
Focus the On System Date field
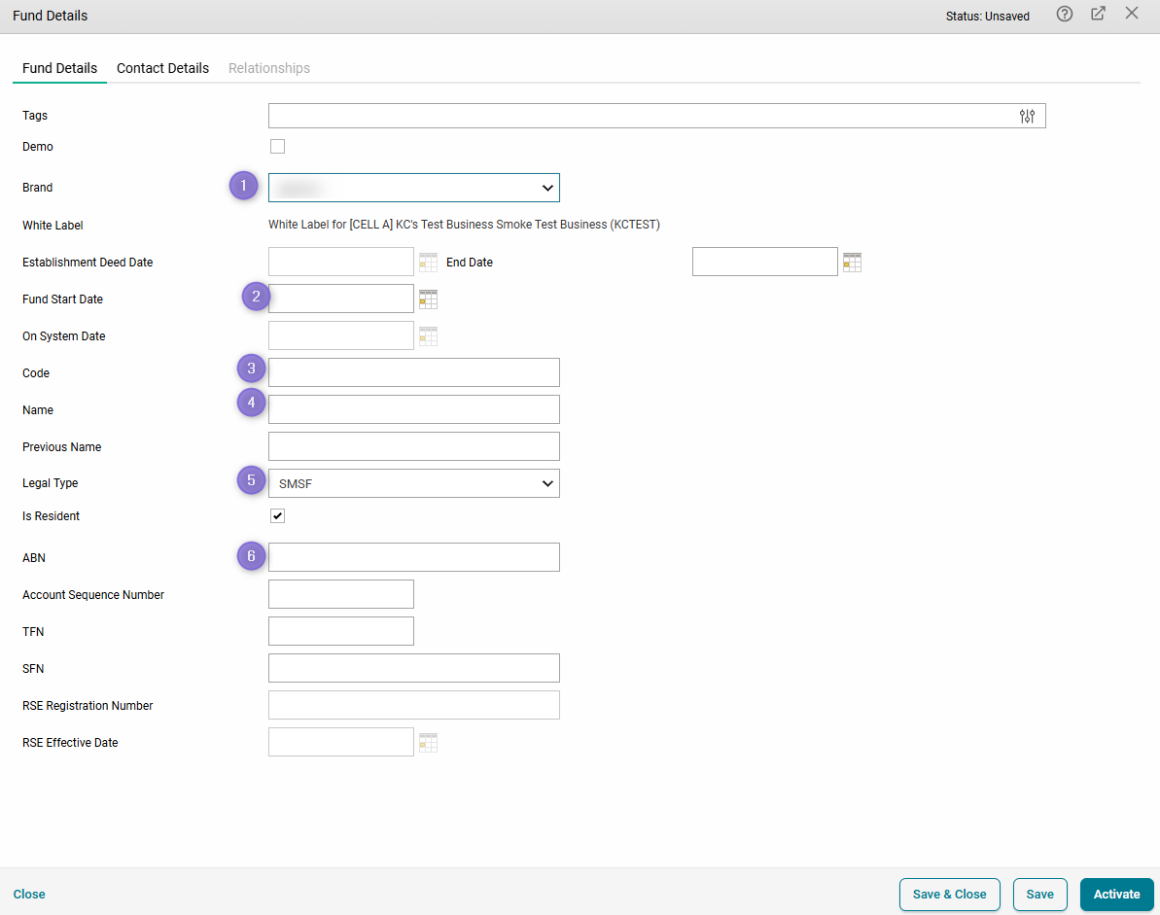[341, 335]
